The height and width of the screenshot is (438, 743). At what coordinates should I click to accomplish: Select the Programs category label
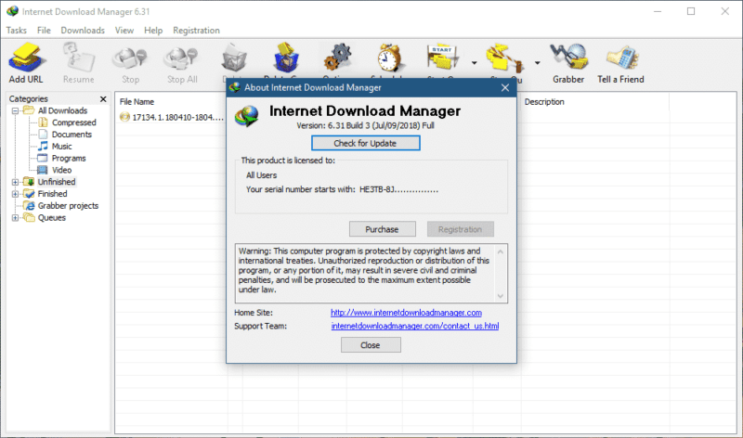(69, 158)
